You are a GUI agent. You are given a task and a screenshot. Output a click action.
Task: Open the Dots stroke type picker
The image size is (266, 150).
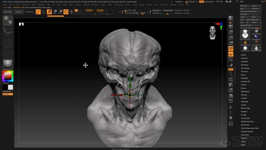coord(7,32)
